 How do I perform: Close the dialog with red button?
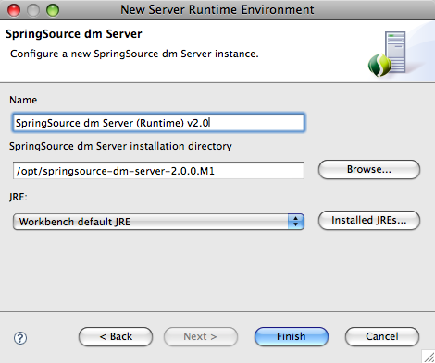click(x=14, y=10)
